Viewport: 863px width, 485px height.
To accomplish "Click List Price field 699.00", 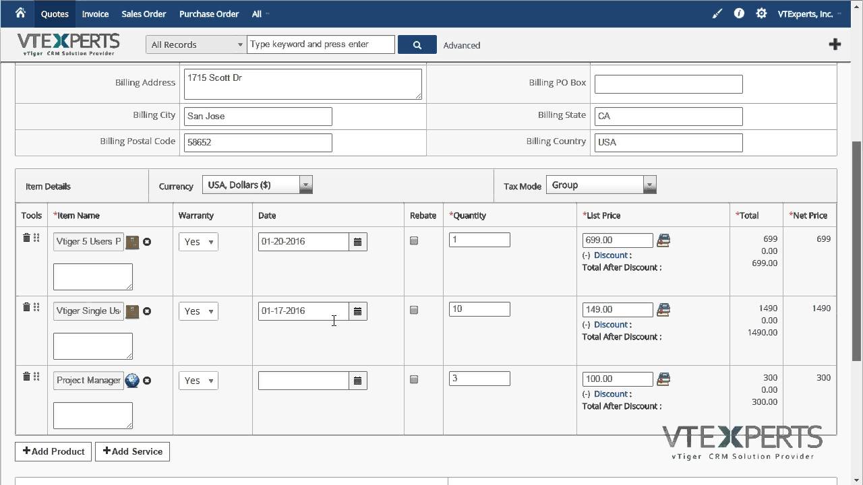I will 618,240.
